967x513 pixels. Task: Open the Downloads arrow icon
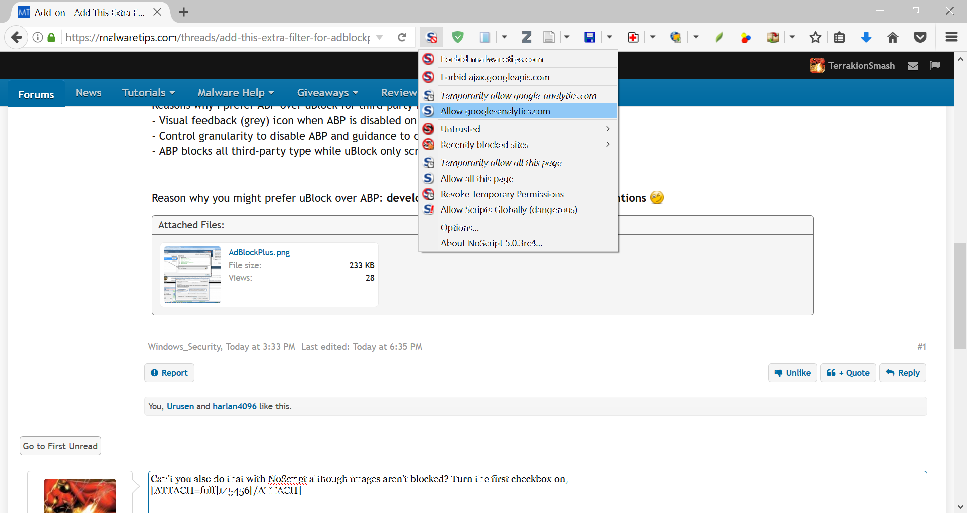(x=866, y=37)
